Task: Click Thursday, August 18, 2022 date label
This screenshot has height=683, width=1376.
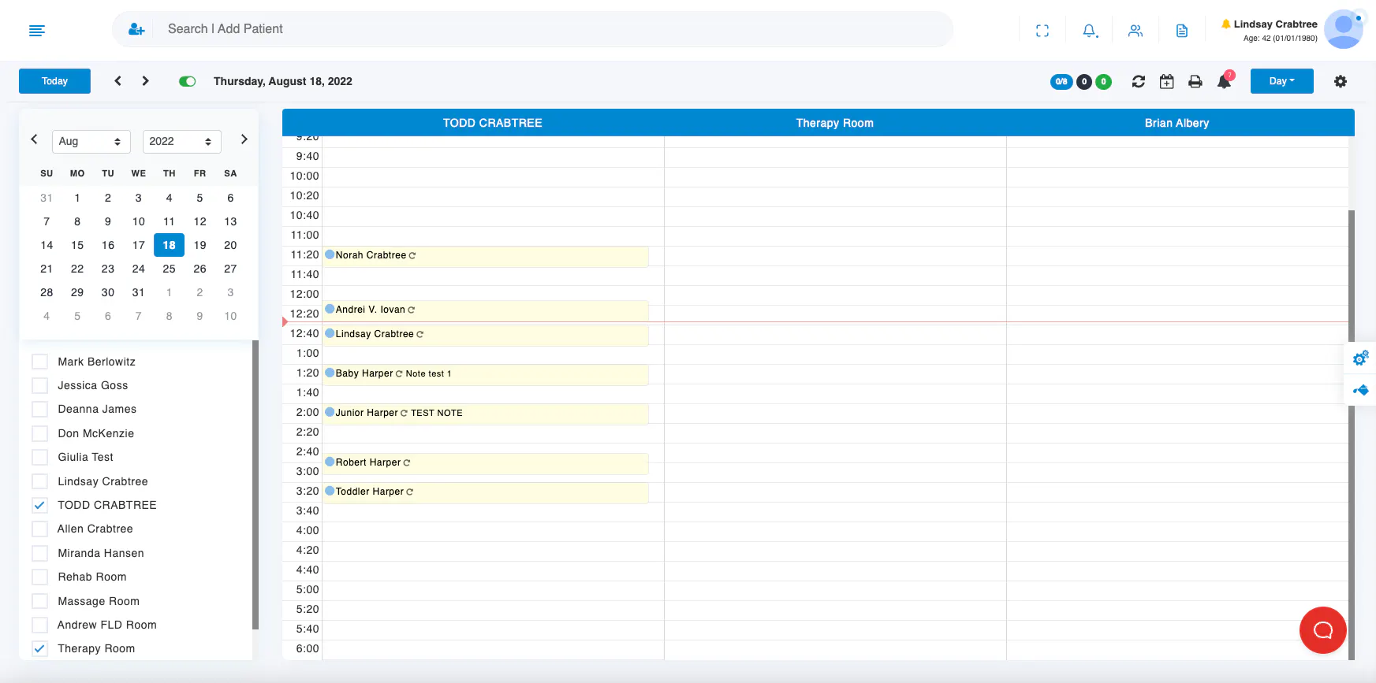Action: click(283, 81)
